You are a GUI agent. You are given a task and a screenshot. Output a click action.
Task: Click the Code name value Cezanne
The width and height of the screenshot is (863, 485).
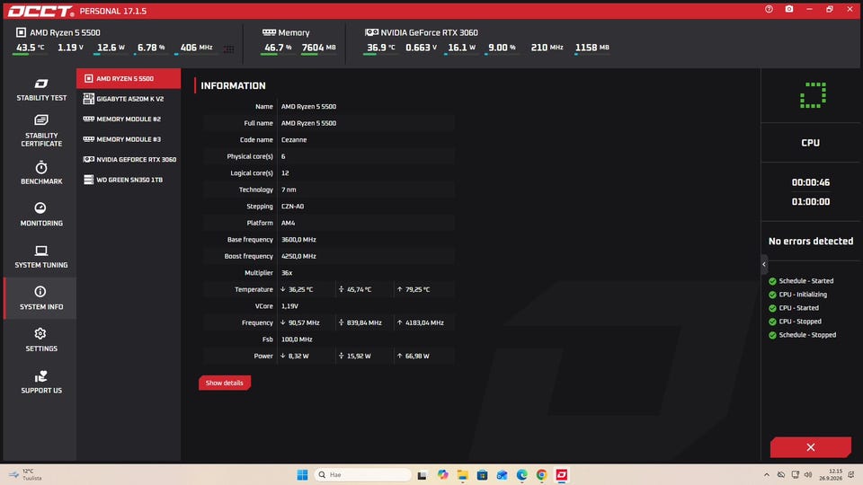coord(294,140)
